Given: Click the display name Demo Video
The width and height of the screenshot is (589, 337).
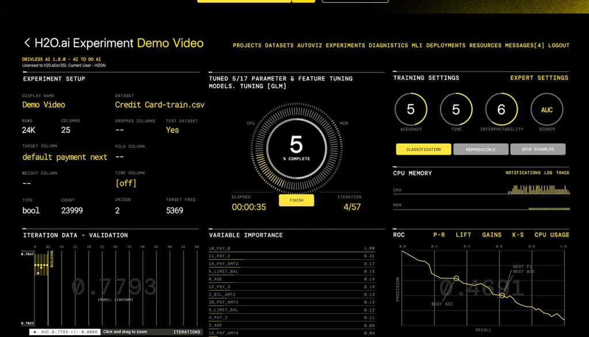Looking at the screenshot, I should pos(44,105).
